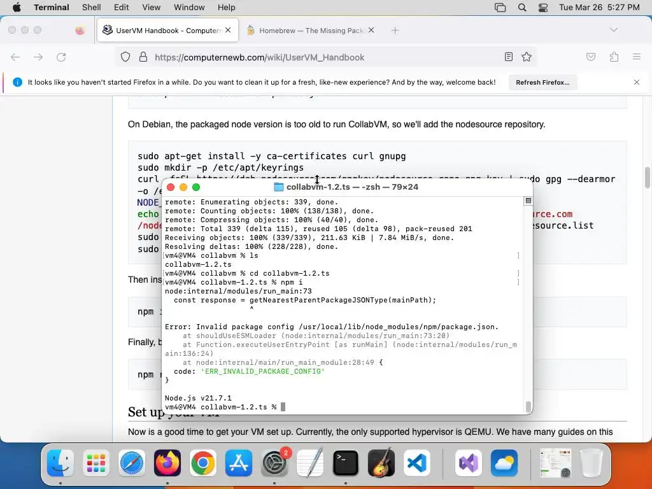Open Launchpad from the Dock
The image size is (652, 489).
[x=96, y=463]
